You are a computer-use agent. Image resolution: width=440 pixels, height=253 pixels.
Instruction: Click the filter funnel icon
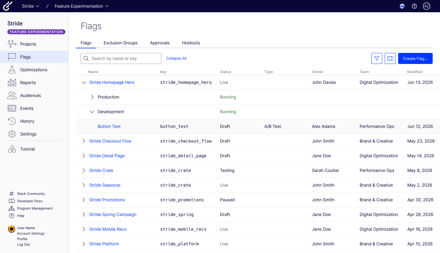(376, 58)
